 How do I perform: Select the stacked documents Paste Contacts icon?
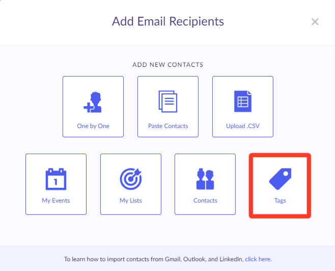(x=168, y=102)
